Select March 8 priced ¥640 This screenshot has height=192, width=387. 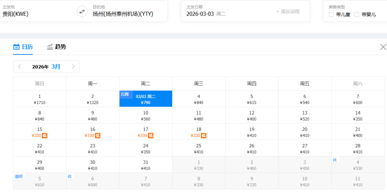coord(40,115)
